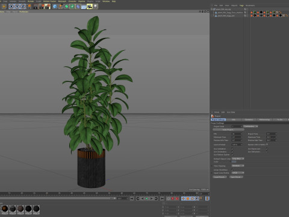Image resolution: width=289 pixels, height=217 pixels.
Task: Click the render to picture viewer clapperboard
Action: [x=42, y=7]
